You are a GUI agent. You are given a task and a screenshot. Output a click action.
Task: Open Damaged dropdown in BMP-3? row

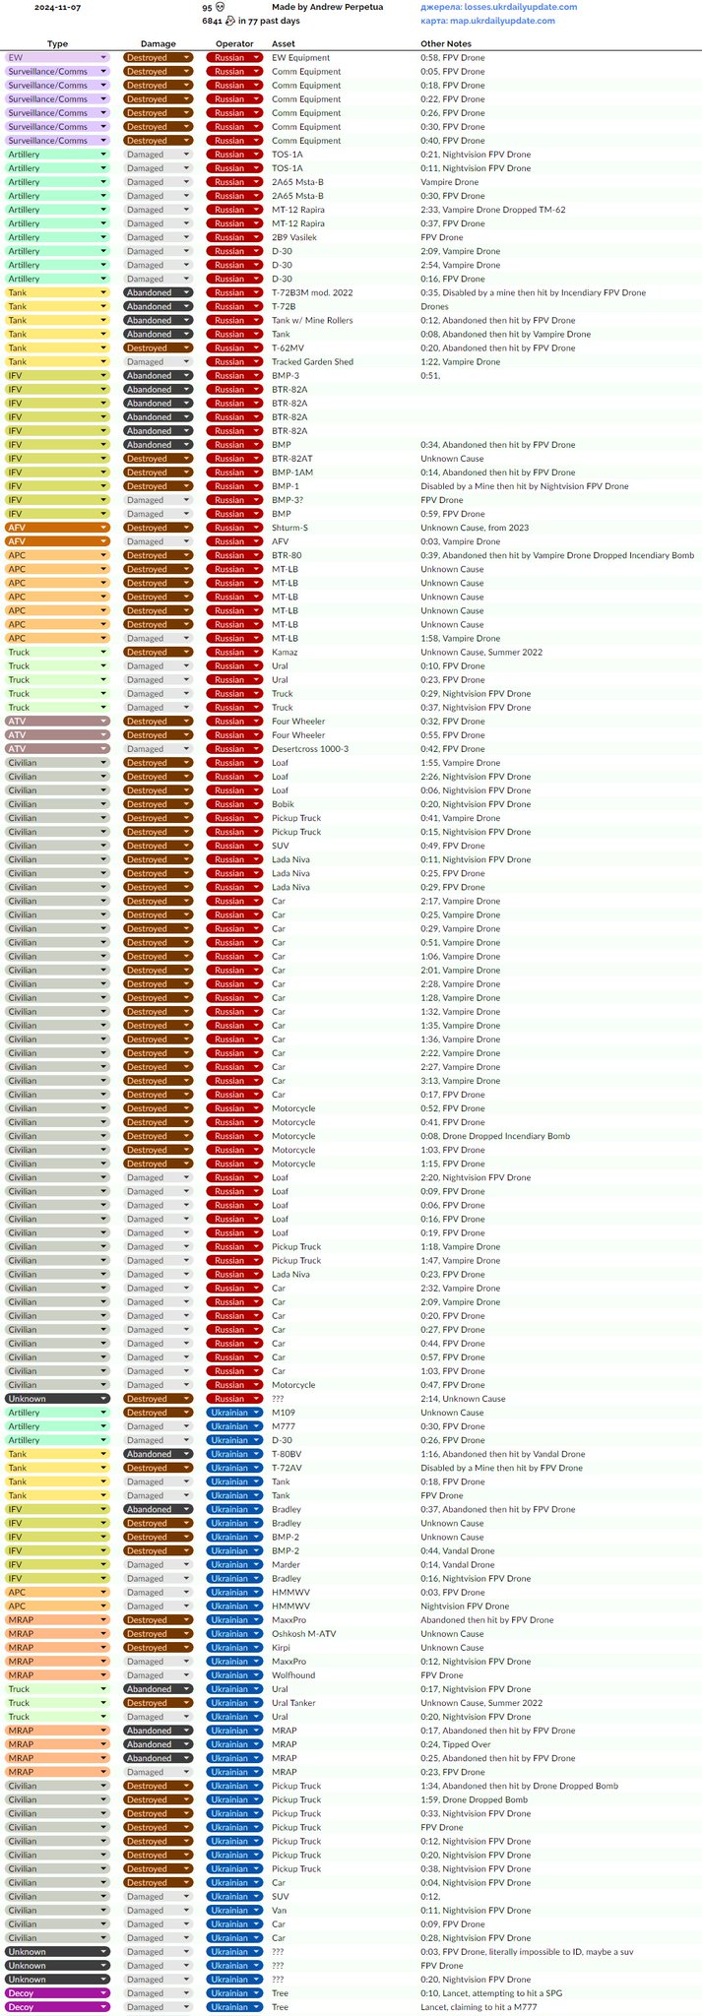[x=158, y=500]
